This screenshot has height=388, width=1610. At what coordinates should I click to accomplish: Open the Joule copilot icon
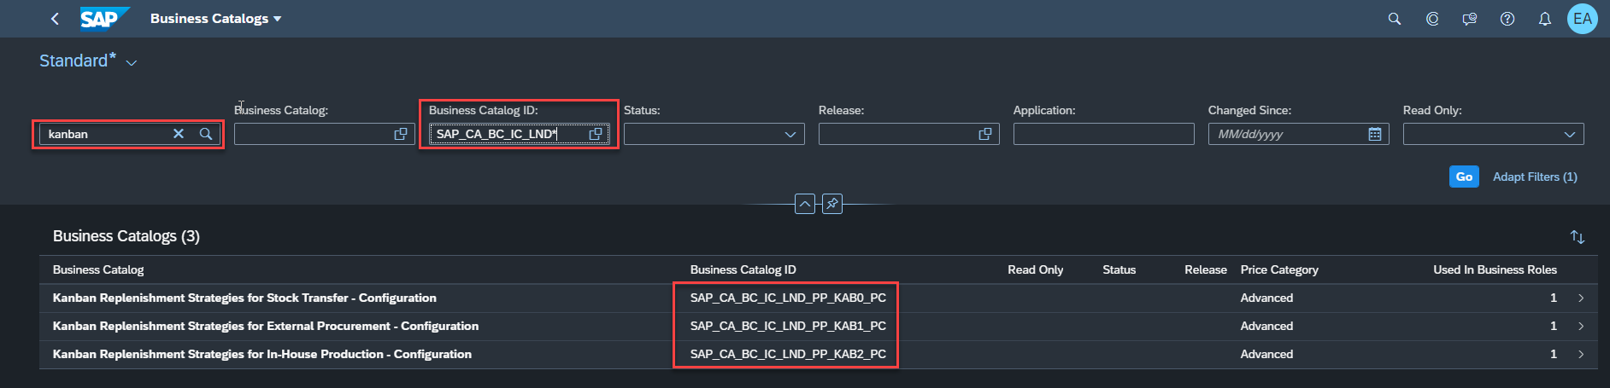pyautogui.click(x=1432, y=19)
